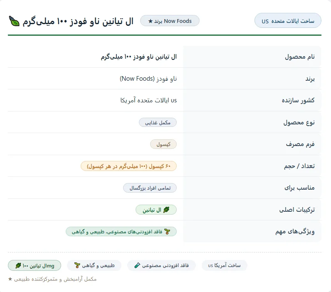Click the فاقد افزودنی‌های مصنوعی، طبیعی و گیاهی chip
Image resolution: width=331 pixels, height=292 pixels.
[x=121, y=232]
